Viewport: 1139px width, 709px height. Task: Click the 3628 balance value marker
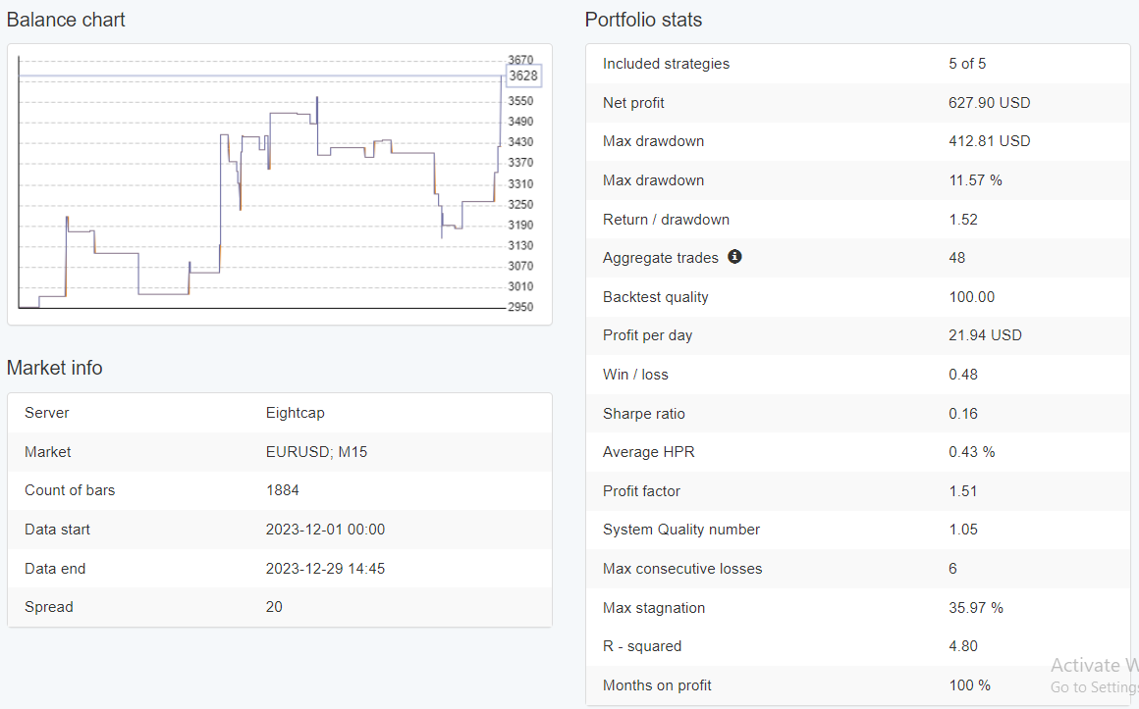point(523,76)
